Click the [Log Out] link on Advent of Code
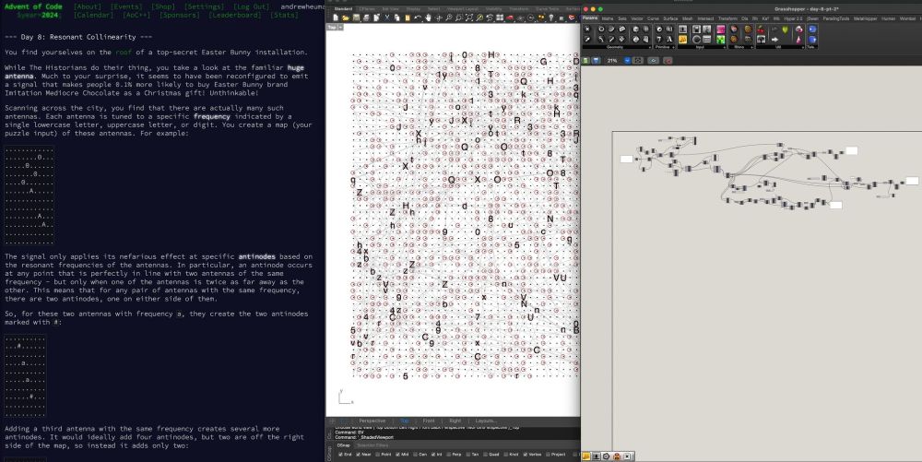The height and width of the screenshot is (462, 922). 251,6
